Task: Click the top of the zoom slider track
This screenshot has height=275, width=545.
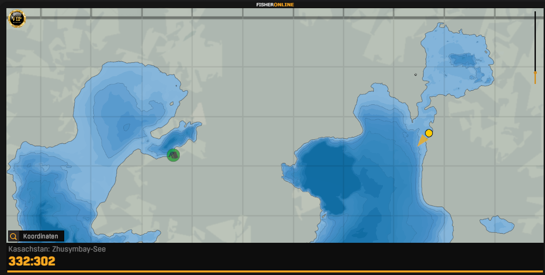Action: point(535,14)
